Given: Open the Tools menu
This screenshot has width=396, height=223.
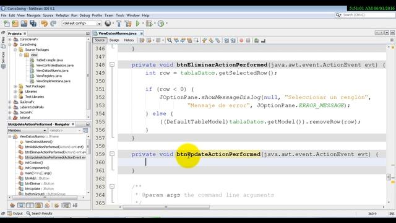Looking at the screenshot, I should (x=120, y=15).
